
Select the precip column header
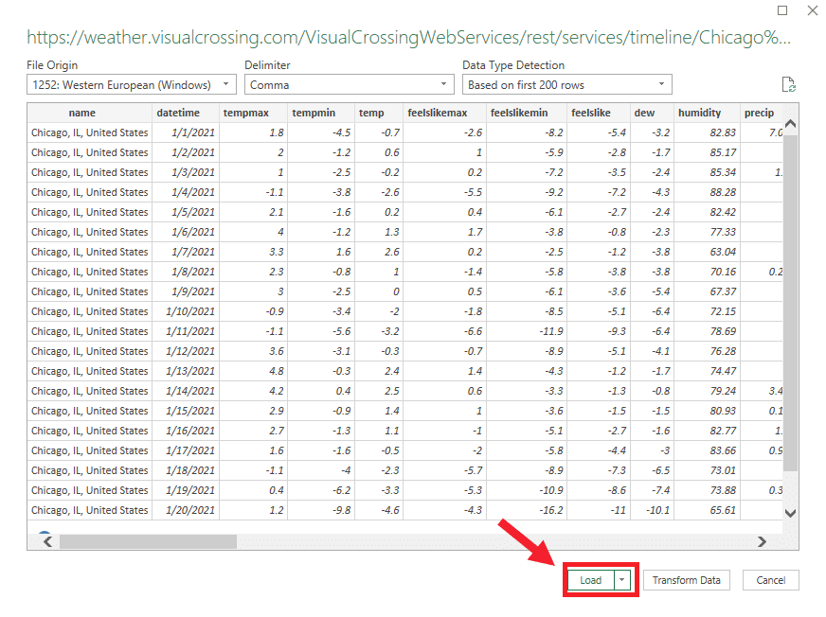click(759, 113)
